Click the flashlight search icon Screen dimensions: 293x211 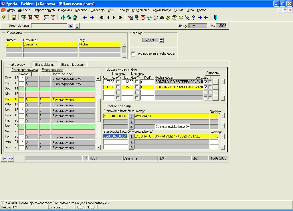click(187, 18)
